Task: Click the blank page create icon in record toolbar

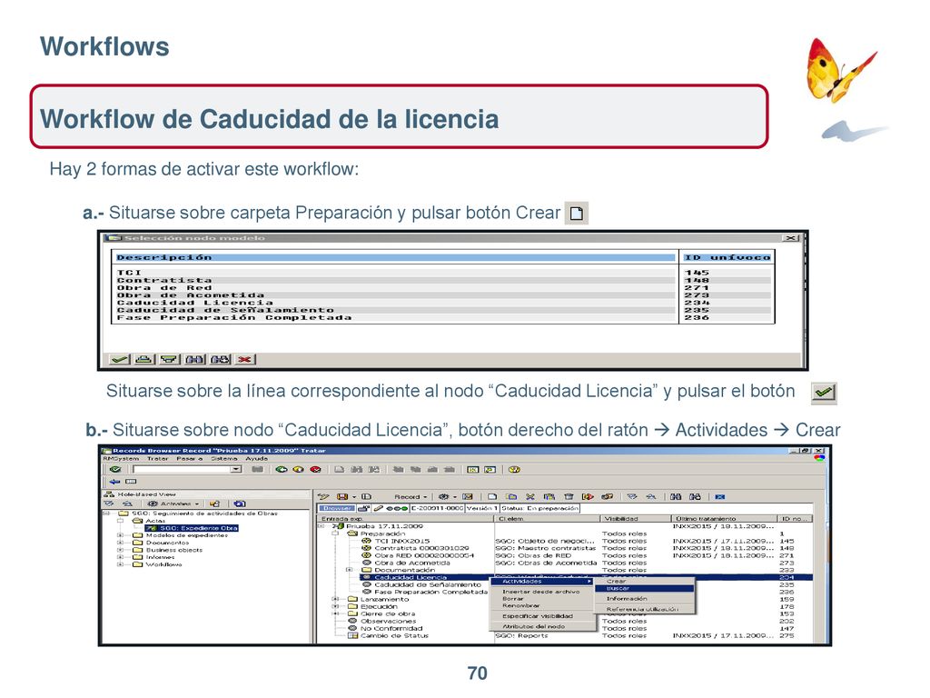Action: pos(491,497)
